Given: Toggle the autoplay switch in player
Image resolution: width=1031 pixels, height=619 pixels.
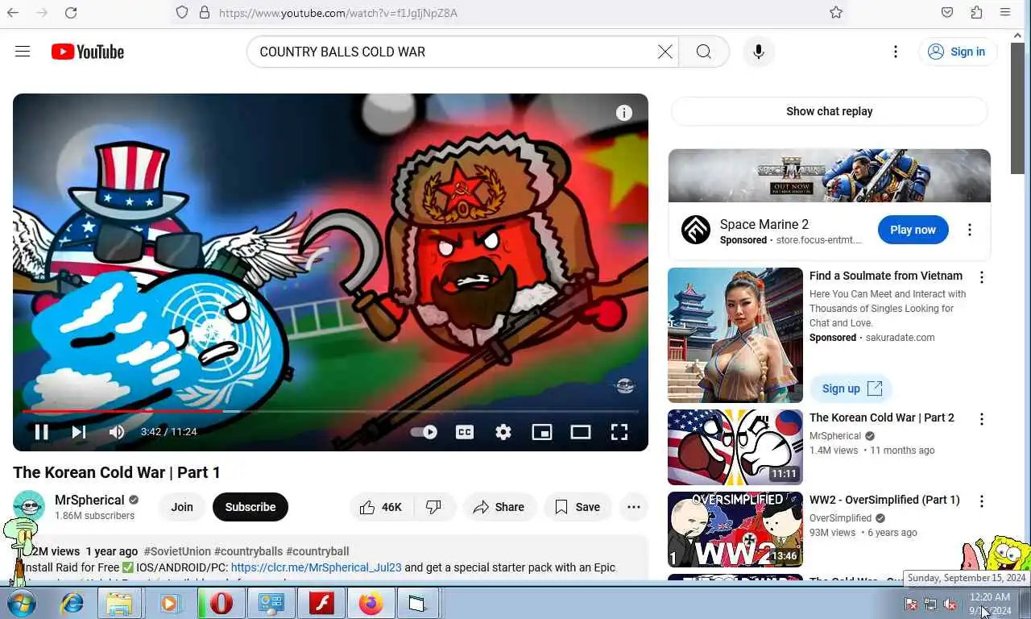Looking at the screenshot, I should [424, 432].
